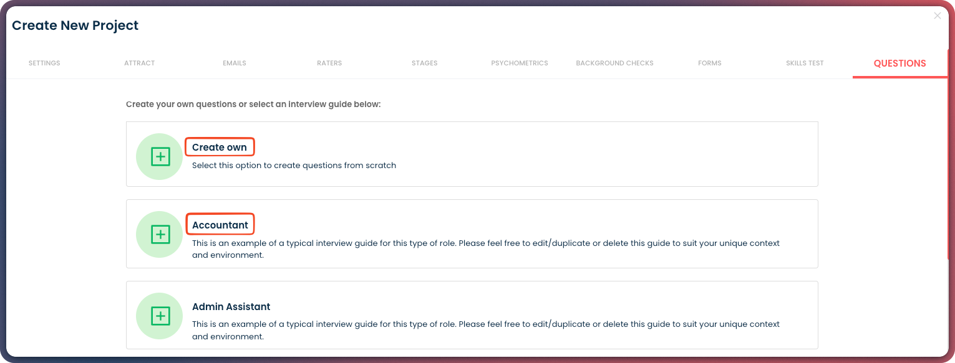The height and width of the screenshot is (363, 955).
Task: Pick the Admin Assistant interview guide title
Action: click(231, 306)
